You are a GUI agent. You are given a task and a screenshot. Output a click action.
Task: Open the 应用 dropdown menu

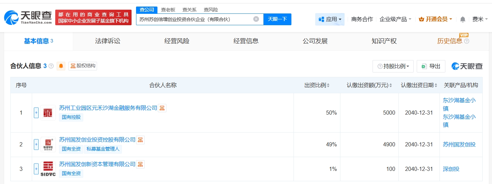330,19
